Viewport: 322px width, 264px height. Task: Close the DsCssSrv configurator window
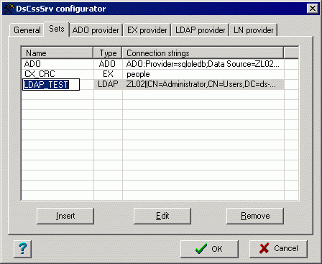[x=313, y=9]
